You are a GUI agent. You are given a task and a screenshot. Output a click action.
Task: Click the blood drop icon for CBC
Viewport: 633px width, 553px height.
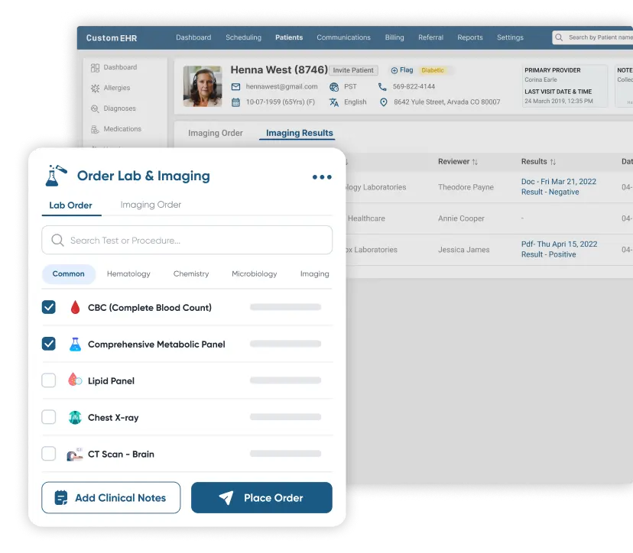(75, 307)
